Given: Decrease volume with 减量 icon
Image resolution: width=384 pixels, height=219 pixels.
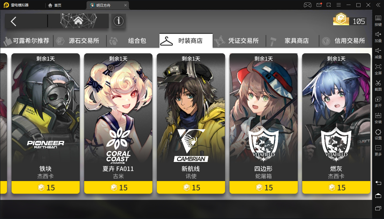Looking at the screenshot, I should click(378, 53).
